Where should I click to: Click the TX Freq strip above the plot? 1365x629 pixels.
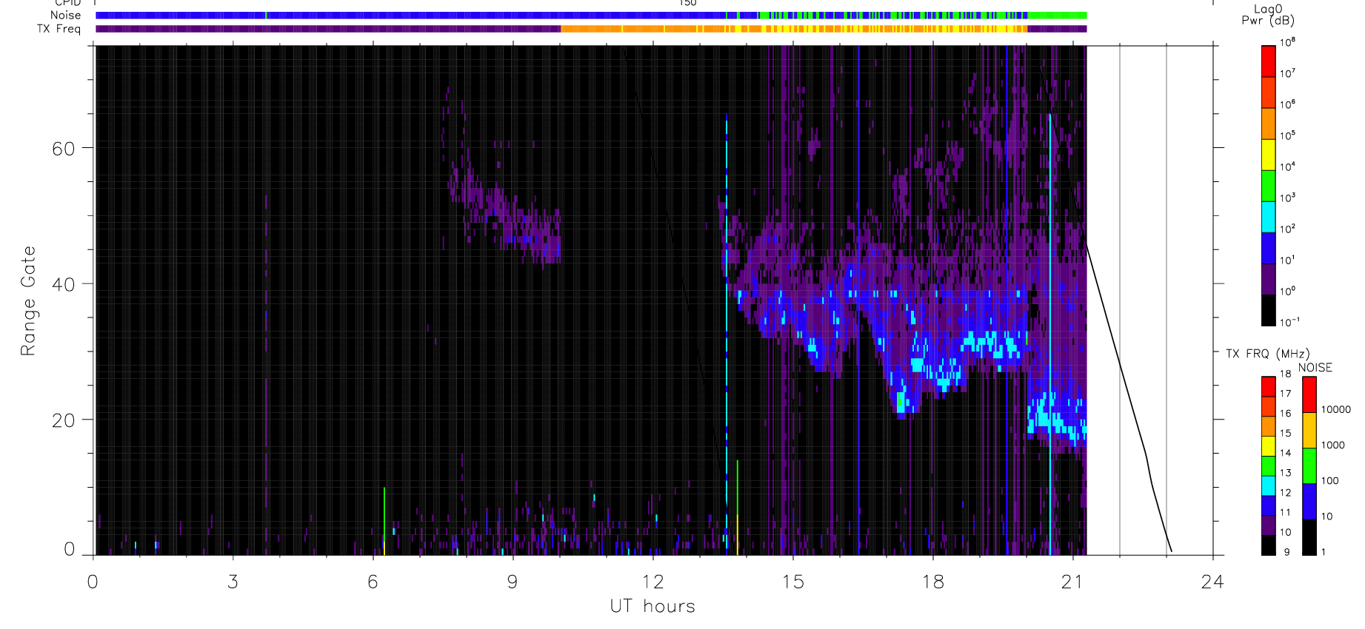(x=591, y=29)
